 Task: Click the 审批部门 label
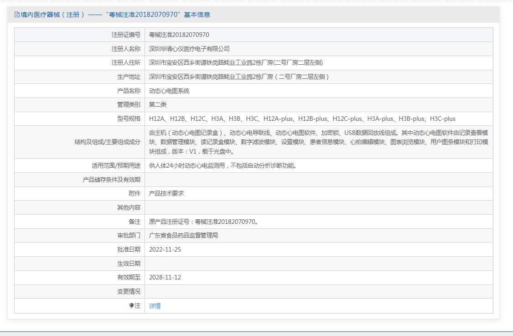(x=129, y=235)
